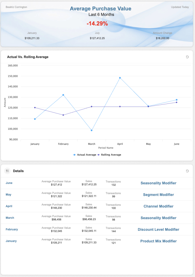
Task: Open Product Mix Modifier link
Action: click(x=158, y=241)
